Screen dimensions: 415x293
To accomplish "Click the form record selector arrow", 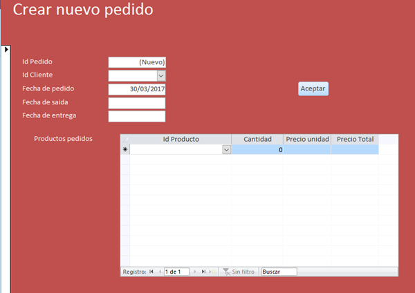I will point(6,49).
